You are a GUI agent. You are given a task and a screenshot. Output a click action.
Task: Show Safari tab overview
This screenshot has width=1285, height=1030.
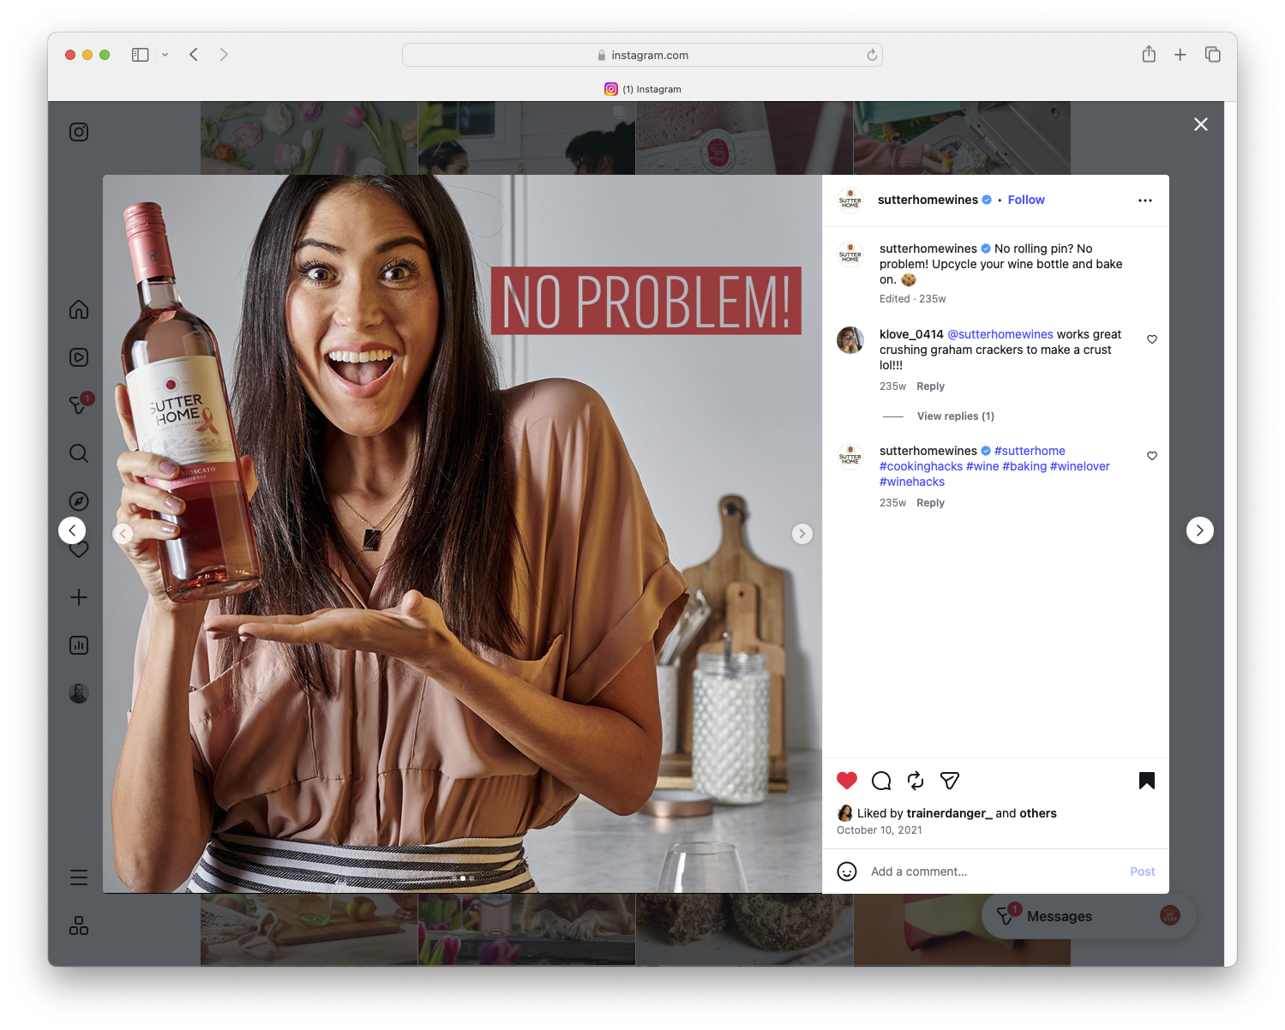[1213, 55]
